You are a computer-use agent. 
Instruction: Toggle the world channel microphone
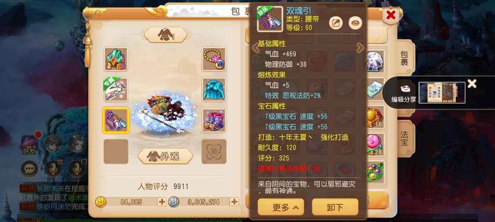click(53, 169)
